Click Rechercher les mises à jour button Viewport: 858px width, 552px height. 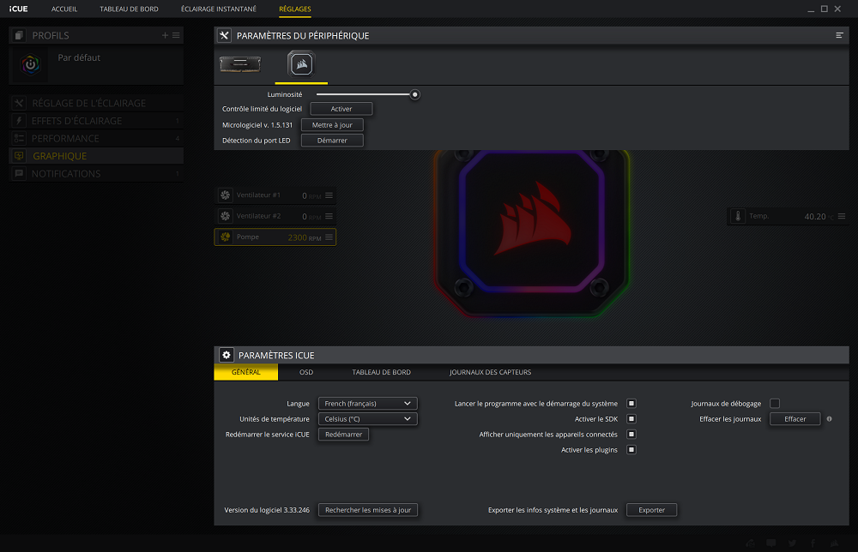(x=368, y=510)
